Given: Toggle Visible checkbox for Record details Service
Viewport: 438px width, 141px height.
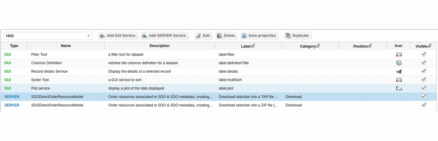Looking at the screenshot, I should [x=424, y=71].
